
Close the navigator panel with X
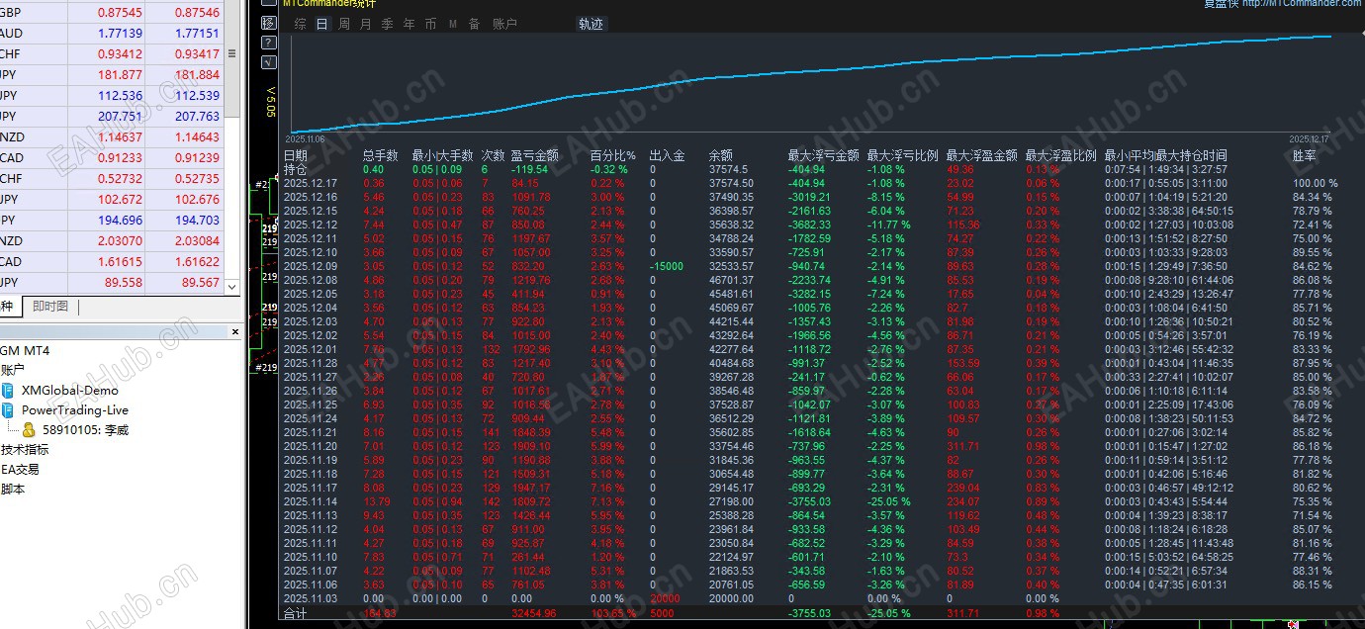(235, 331)
